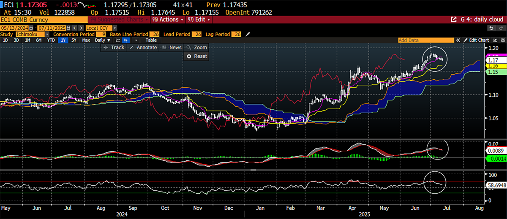This screenshot has width=507, height=219.
Task: Open the Edit menu
Action: [198, 20]
